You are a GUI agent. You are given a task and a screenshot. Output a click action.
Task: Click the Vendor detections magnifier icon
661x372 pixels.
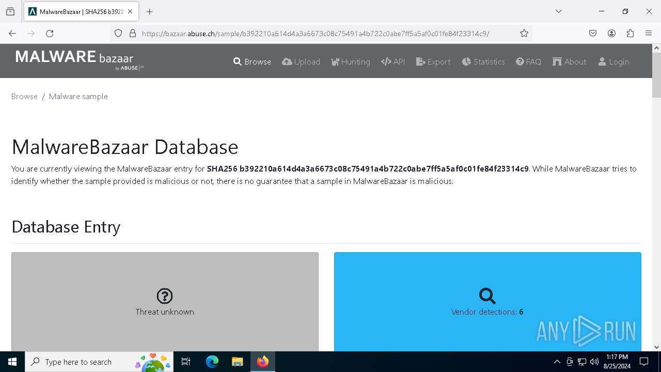[487, 296]
